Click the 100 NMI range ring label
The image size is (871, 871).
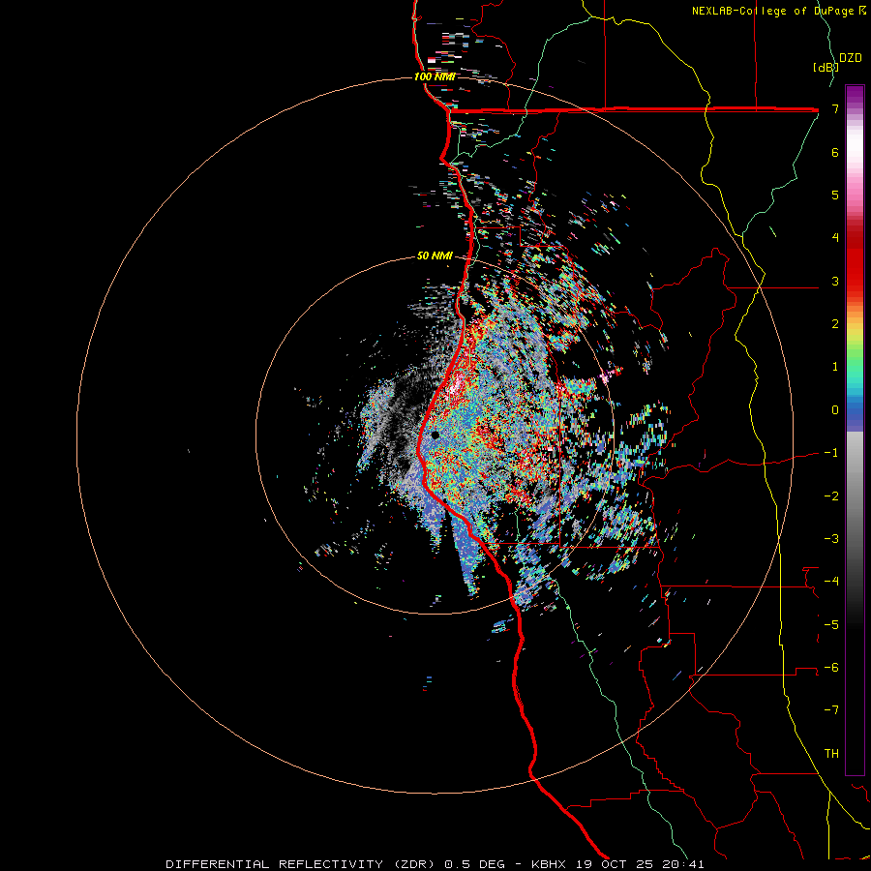coord(435,76)
